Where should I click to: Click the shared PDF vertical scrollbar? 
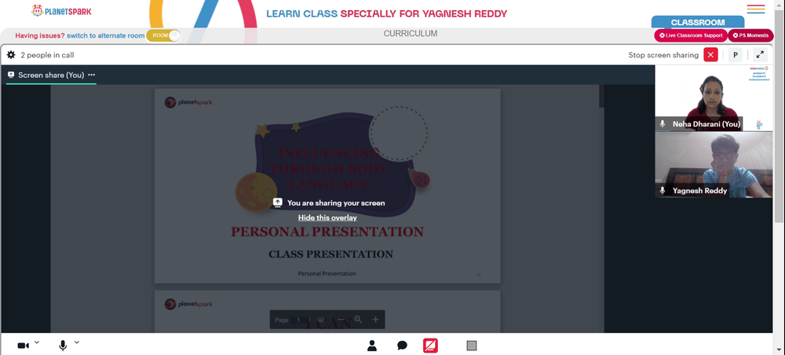(x=601, y=96)
